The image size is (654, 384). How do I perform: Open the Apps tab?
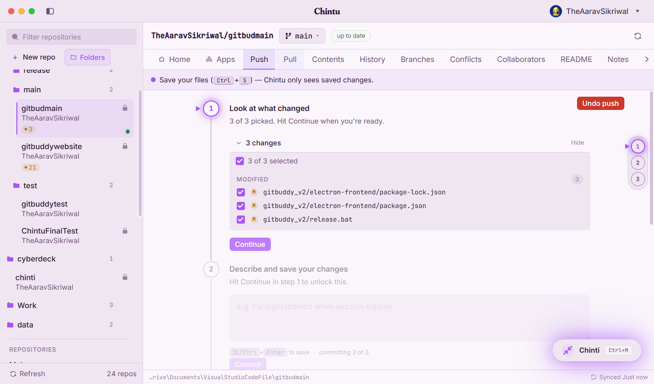[220, 59]
